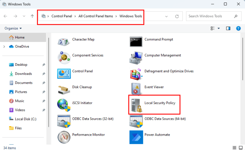
Task: Expand the view options dropdown arrow
Action: (x=219, y=28)
